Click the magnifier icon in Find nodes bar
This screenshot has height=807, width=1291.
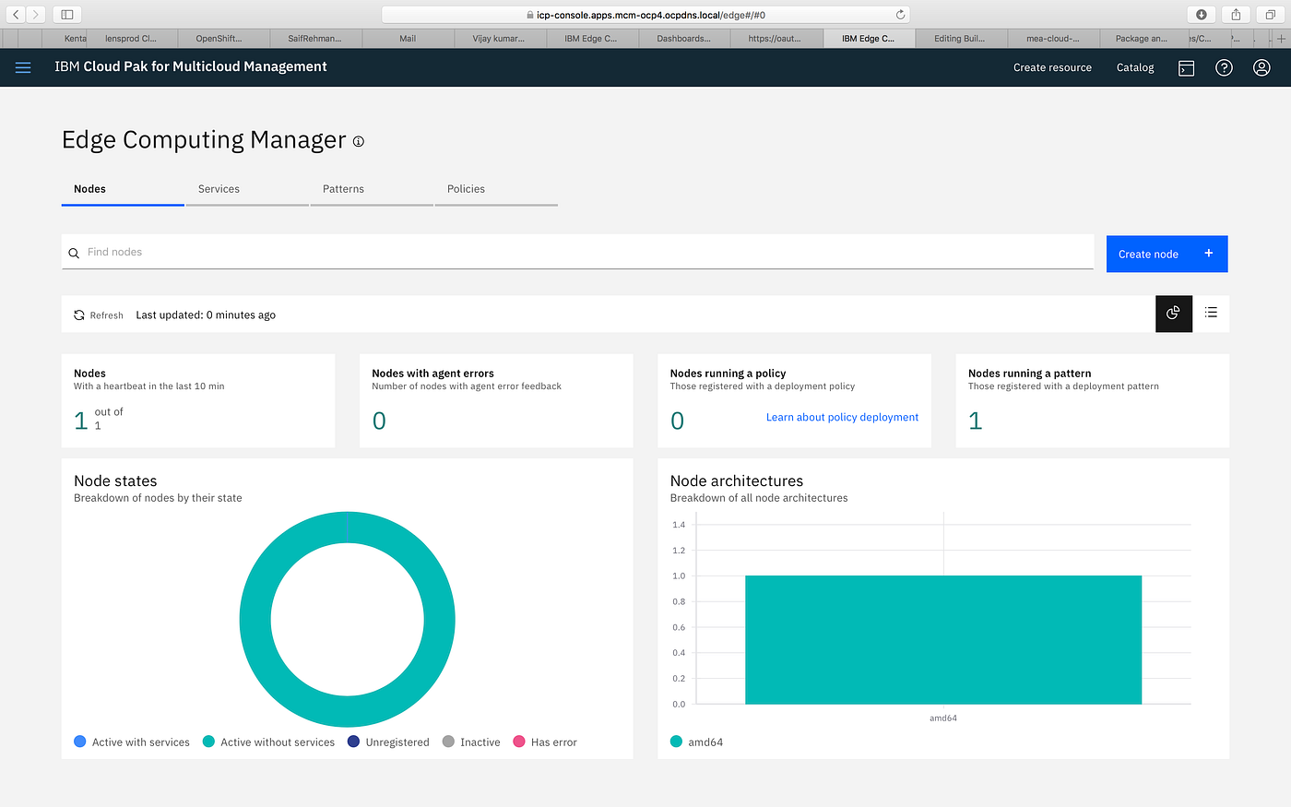tap(74, 252)
